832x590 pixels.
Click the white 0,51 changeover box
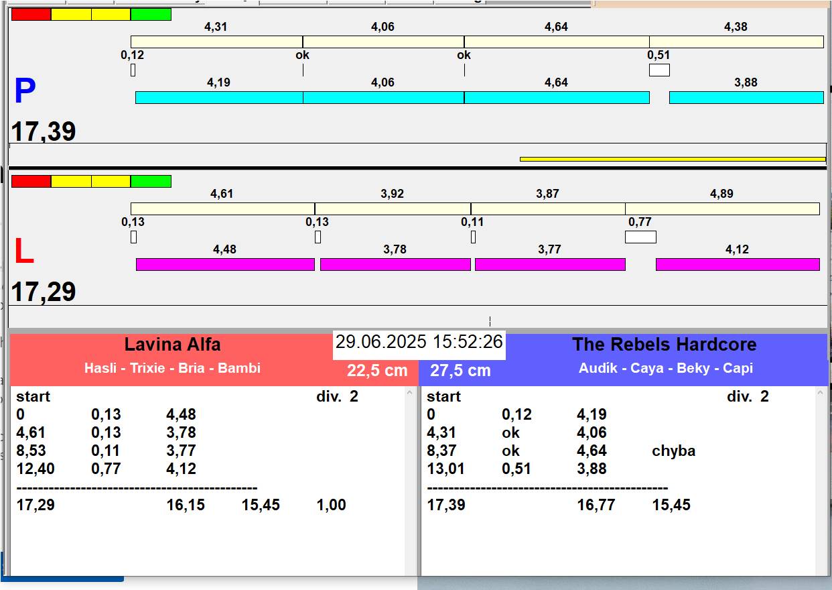pos(659,70)
